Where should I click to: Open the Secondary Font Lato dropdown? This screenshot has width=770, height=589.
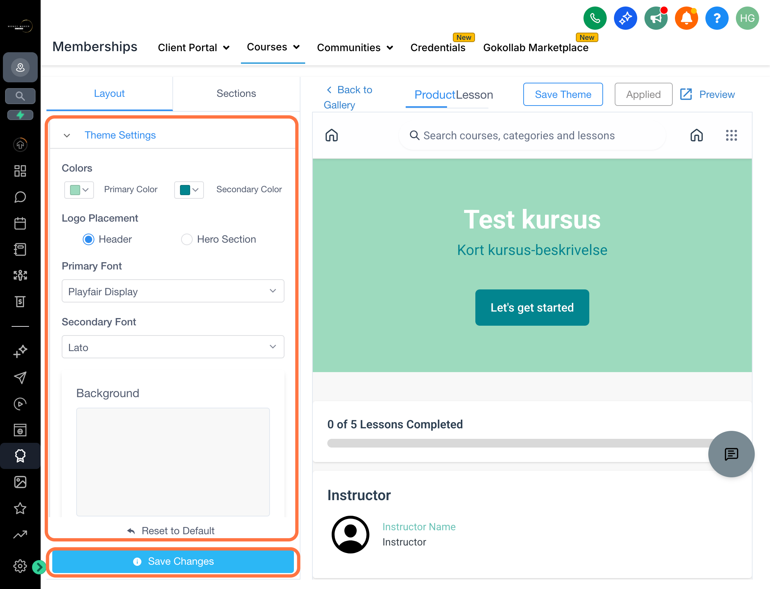[173, 347]
